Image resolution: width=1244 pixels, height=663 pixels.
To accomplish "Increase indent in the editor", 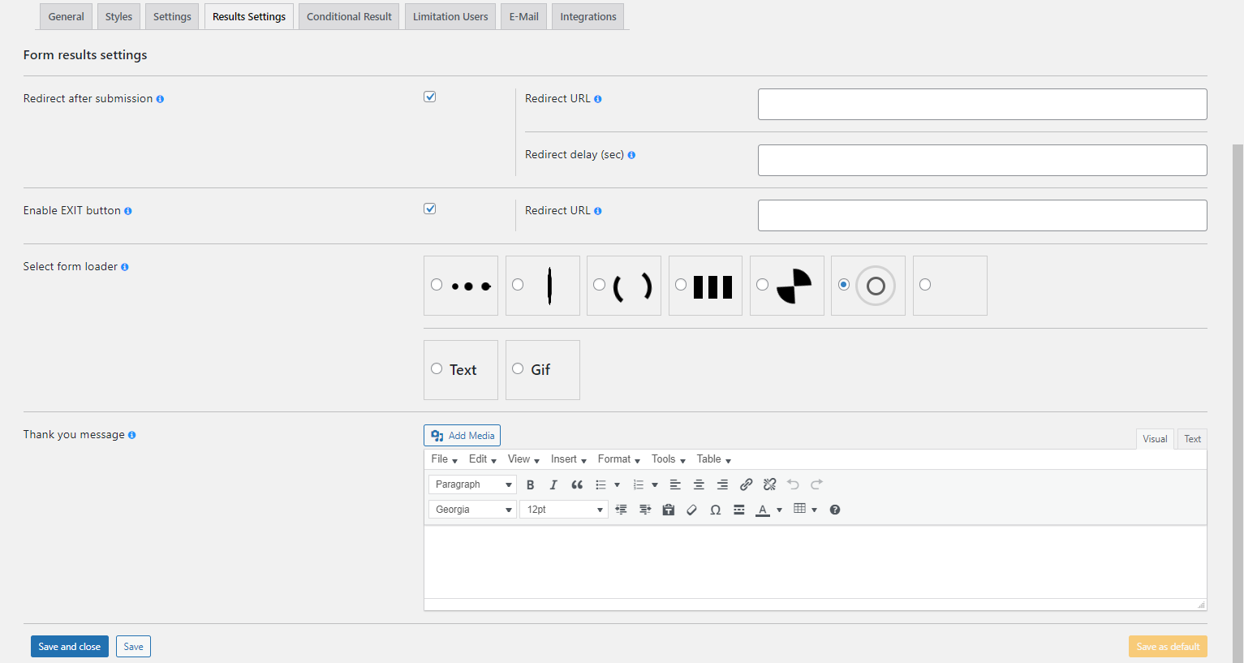I will 645,510.
